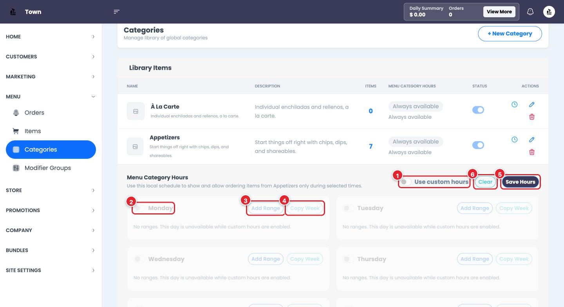
Task: Open Orders in the Menu sidebar
Action: click(51, 113)
